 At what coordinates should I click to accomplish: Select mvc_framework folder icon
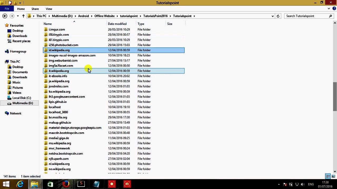(x=46, y=149)
